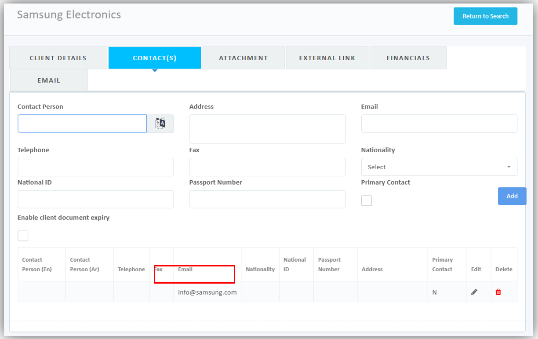Screen dimensions: 538x339
Task: Click the Contact Person (En) column header
Action: pyautogui.click(x=42, y=265)
